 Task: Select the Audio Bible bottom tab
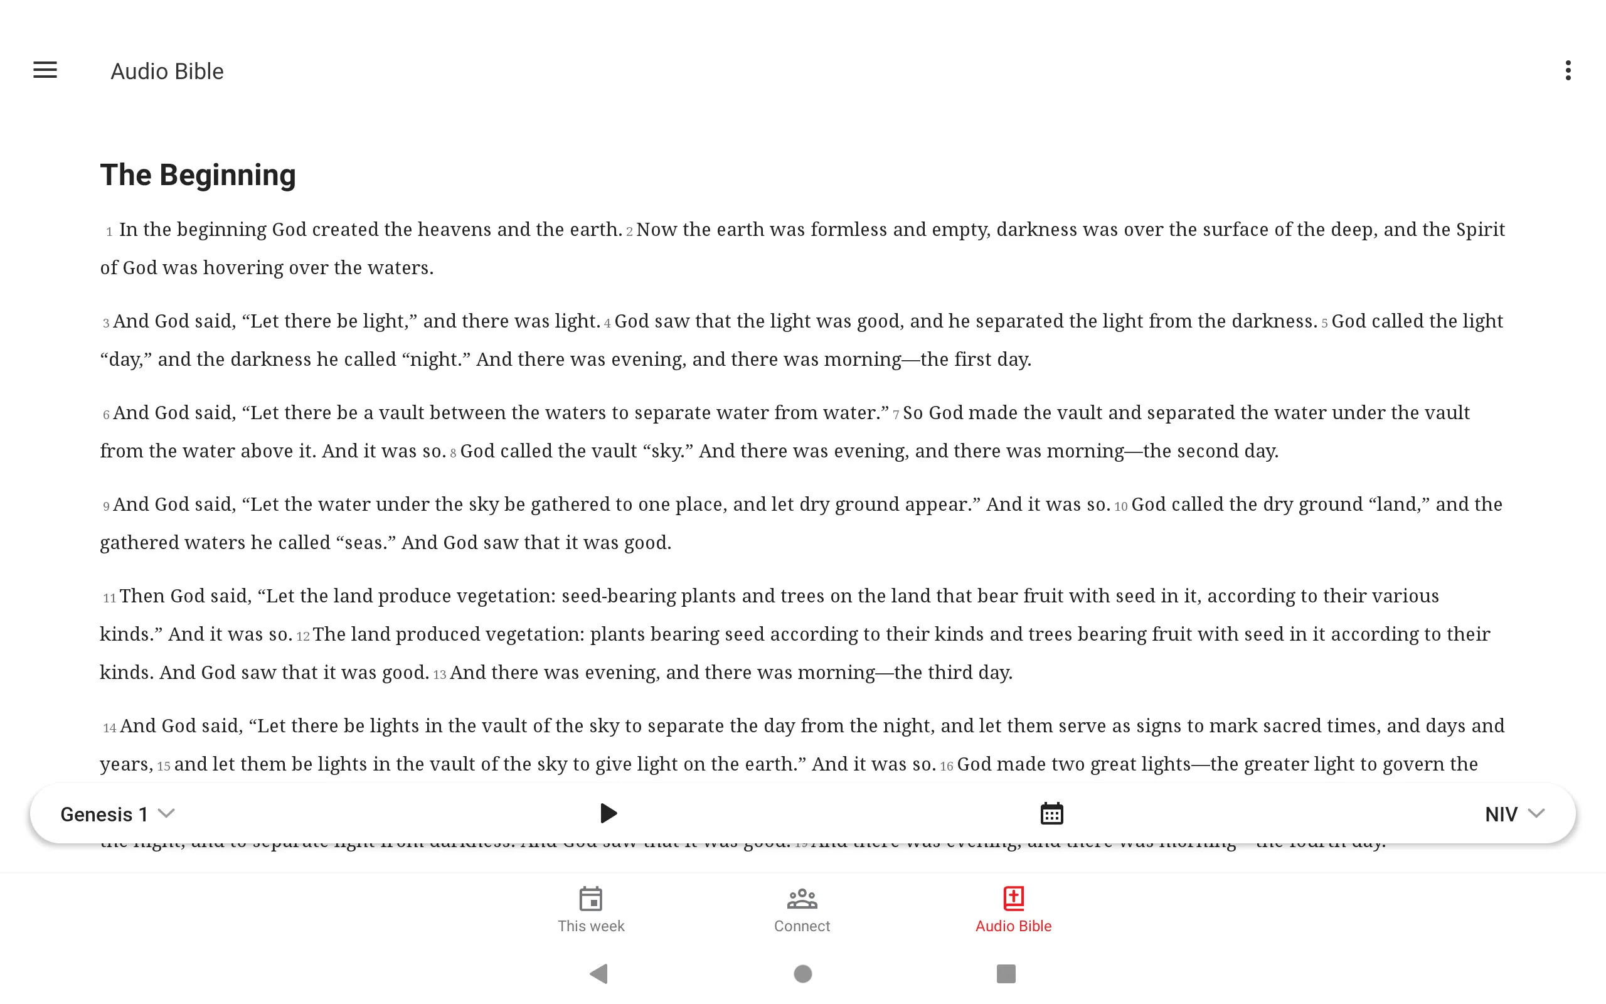point(1013,909)
